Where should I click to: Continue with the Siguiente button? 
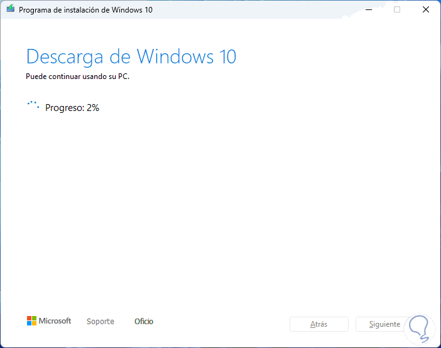[384, 324]
